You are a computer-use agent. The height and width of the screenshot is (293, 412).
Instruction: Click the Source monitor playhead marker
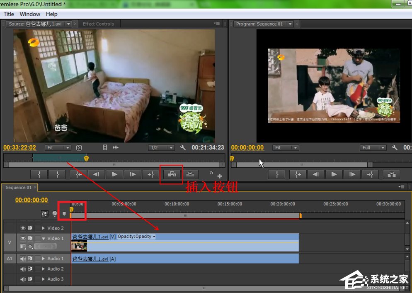tap(86, 158)
